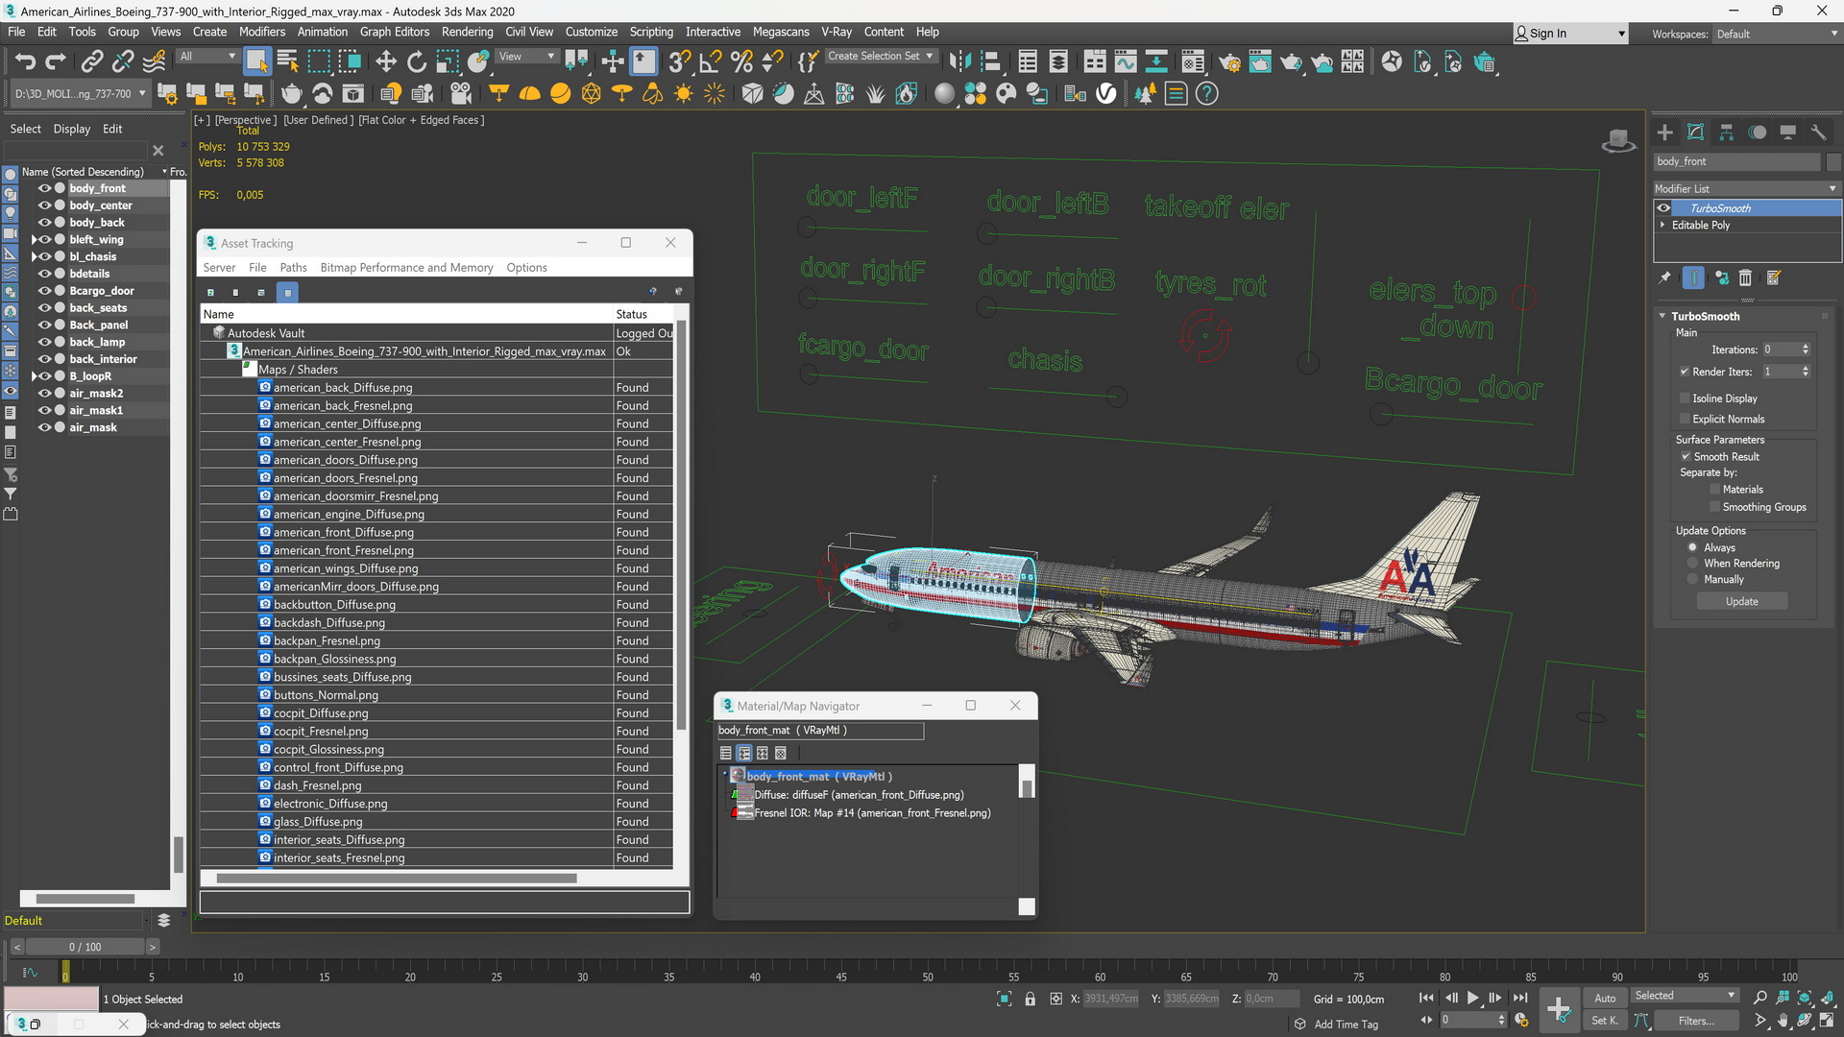Open the Motion panel tab
Viewport: 1844px width, 1037px height.
point(1757,133)
